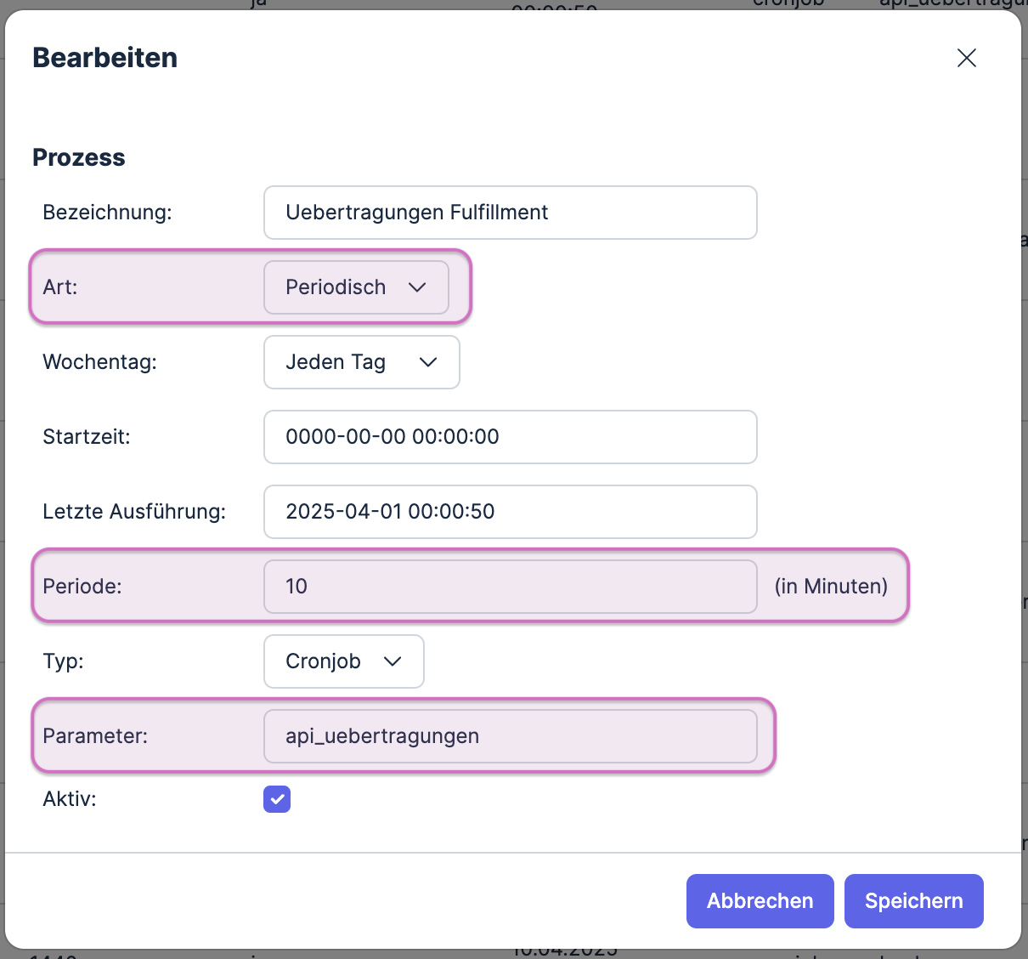The height and width of the screenshot is (959, 1028).
Task: Click the 'Bearbeiten' dialog title
Action: click(105, 58)
